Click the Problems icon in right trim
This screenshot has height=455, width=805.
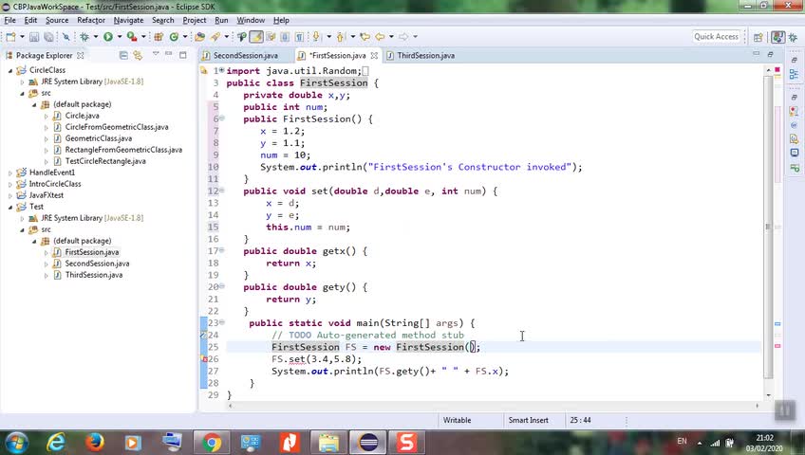(x=795, y=111)
